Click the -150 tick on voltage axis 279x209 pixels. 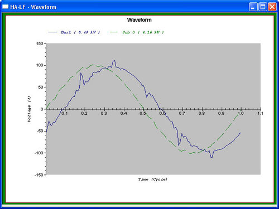click(39, 175)
